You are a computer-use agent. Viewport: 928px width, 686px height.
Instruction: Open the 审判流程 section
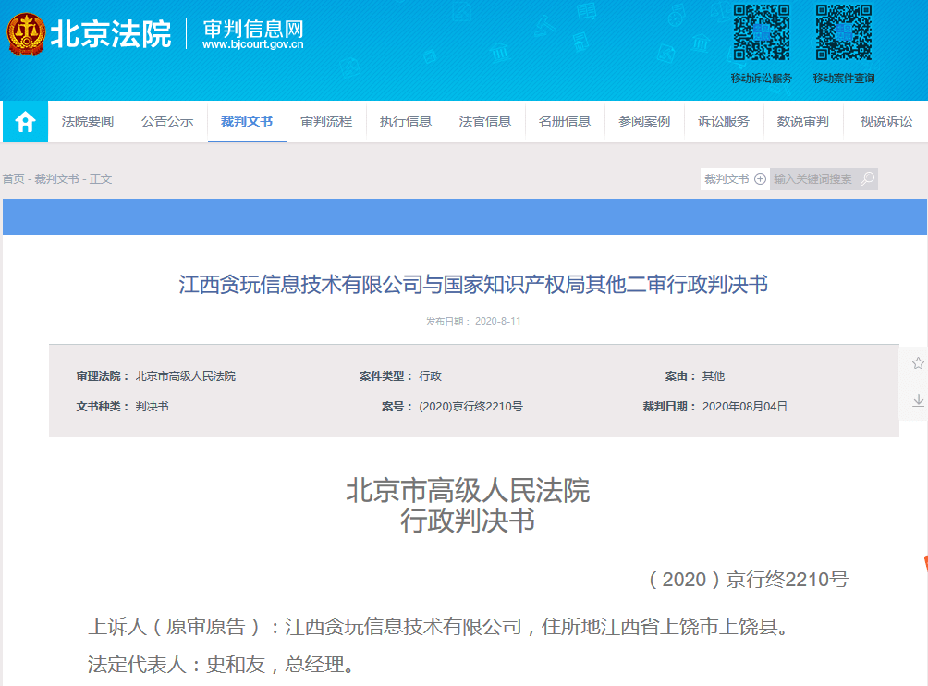pyautogui.click(x=325, y=121)
